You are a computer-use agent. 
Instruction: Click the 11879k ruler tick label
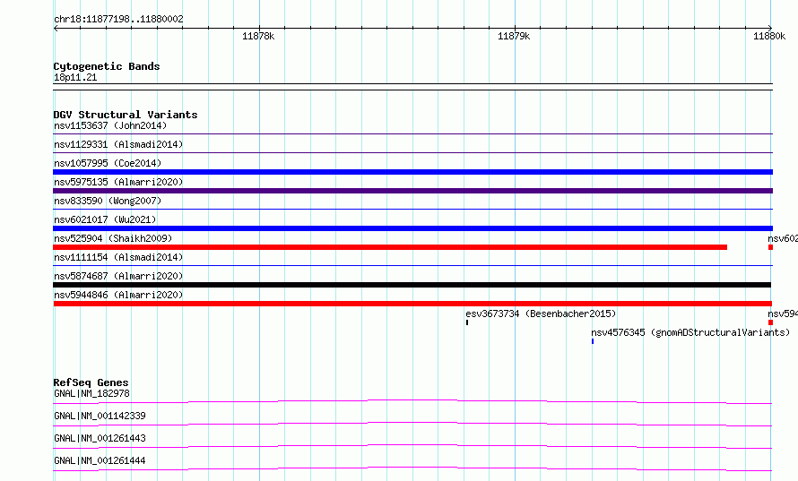click(514, 36)
